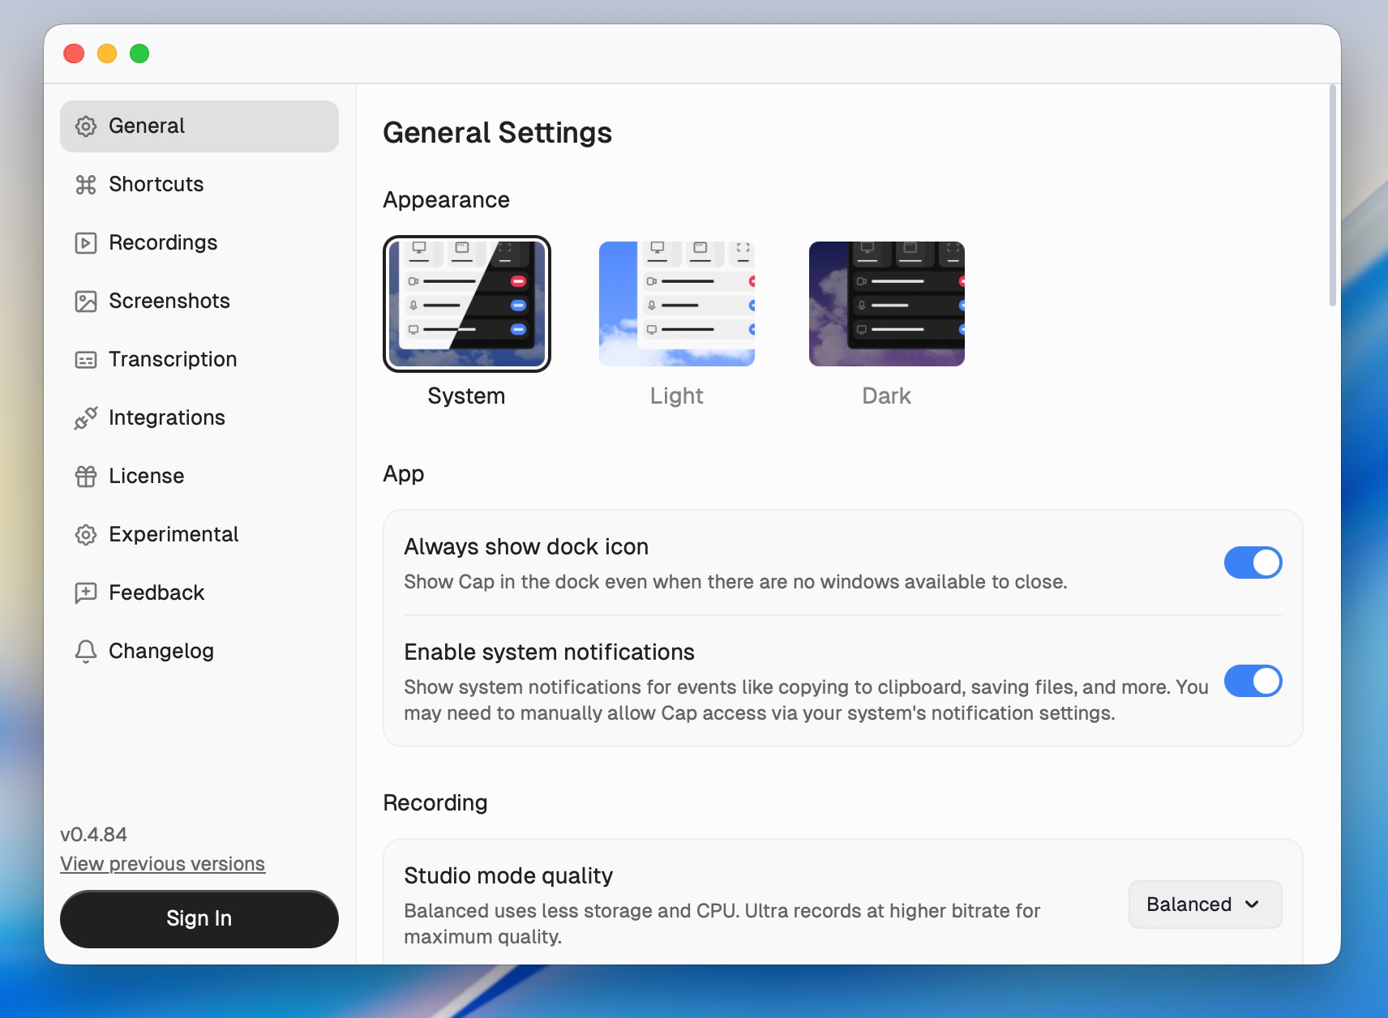Click the License gift icon

86,477
